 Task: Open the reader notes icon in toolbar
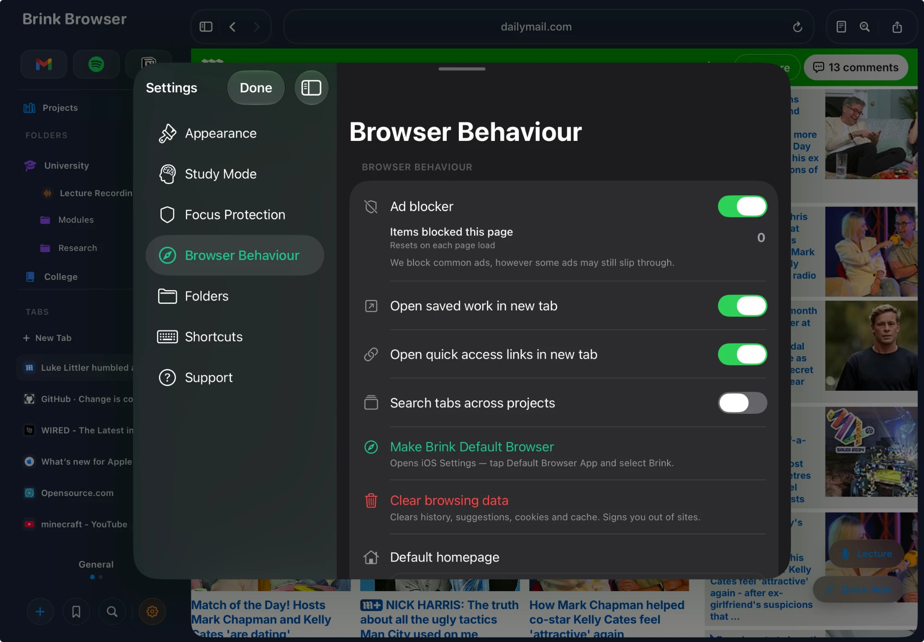tap(841, 27)
